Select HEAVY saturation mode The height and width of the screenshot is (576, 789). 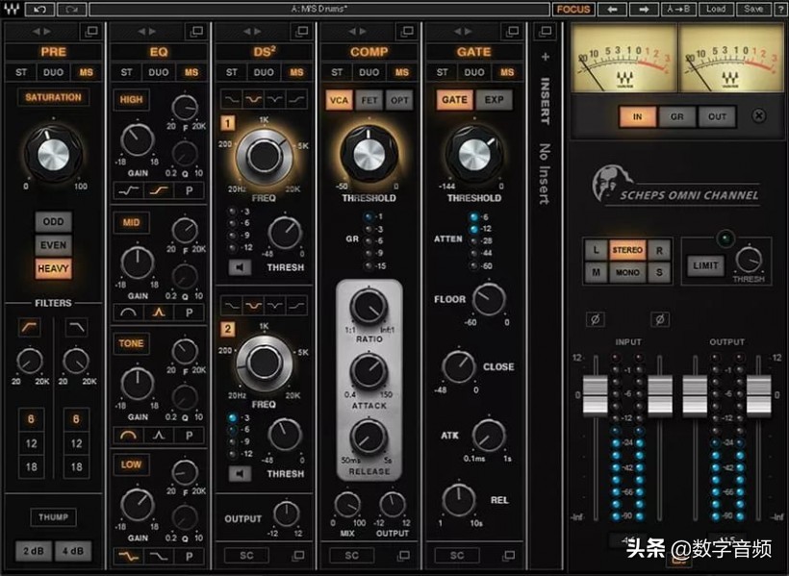point(53,268)
